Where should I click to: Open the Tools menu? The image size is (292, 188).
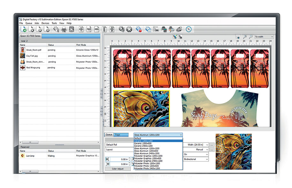[54, 23]
